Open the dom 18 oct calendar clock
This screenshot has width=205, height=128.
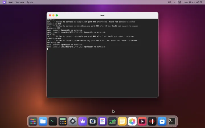[x=193, y=2]
